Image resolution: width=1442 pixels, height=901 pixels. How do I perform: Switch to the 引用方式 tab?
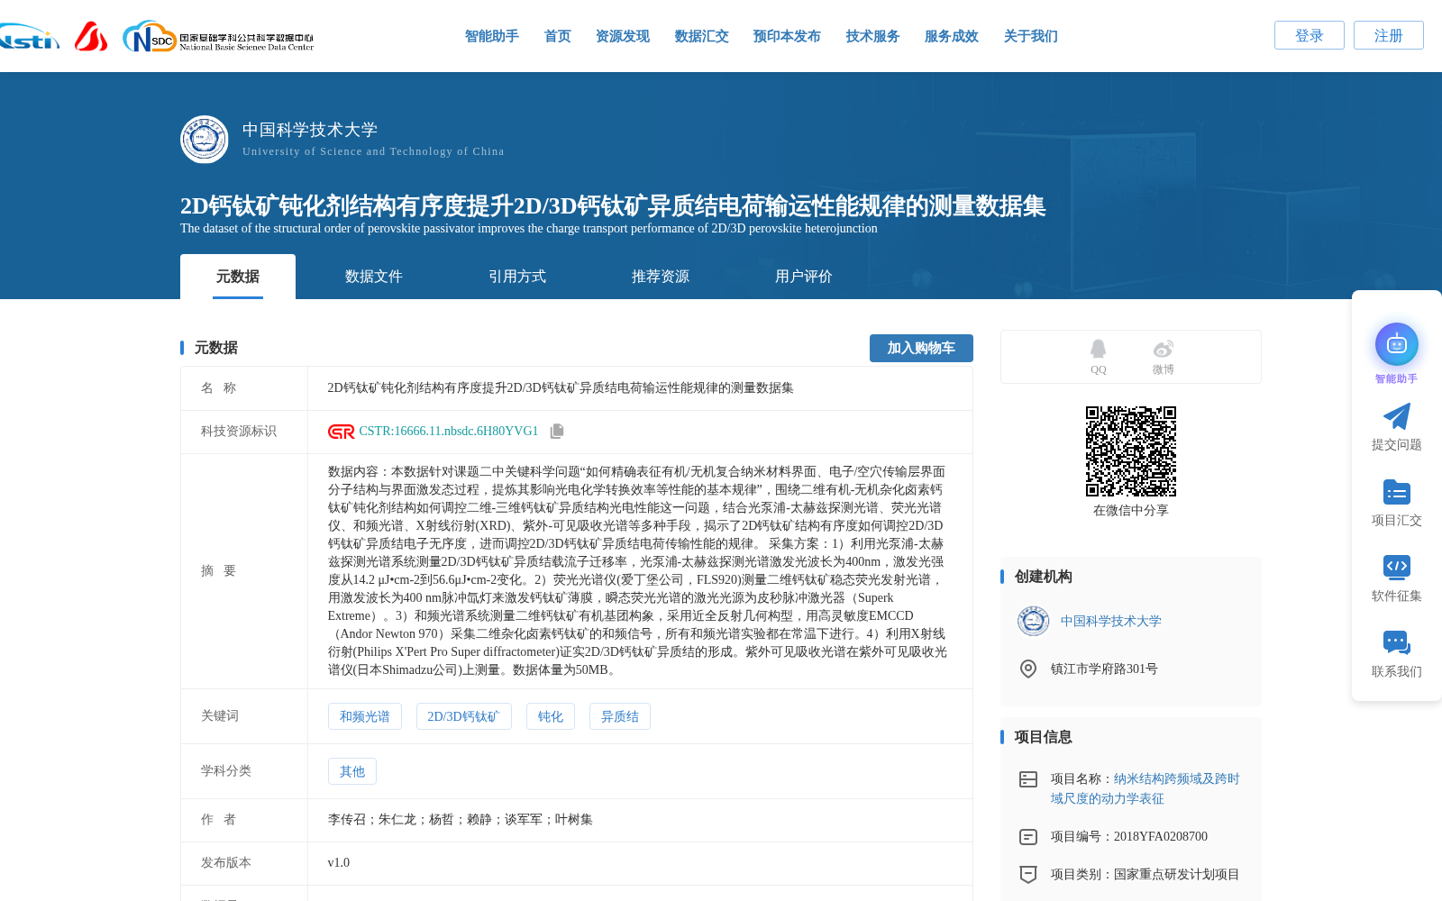(517, 277)
